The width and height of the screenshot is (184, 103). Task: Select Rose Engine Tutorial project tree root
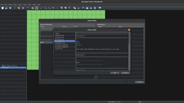[x=10, y=66]
